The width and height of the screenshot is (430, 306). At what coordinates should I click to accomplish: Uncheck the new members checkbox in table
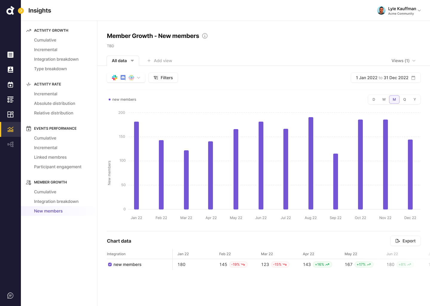pos(110,264)
